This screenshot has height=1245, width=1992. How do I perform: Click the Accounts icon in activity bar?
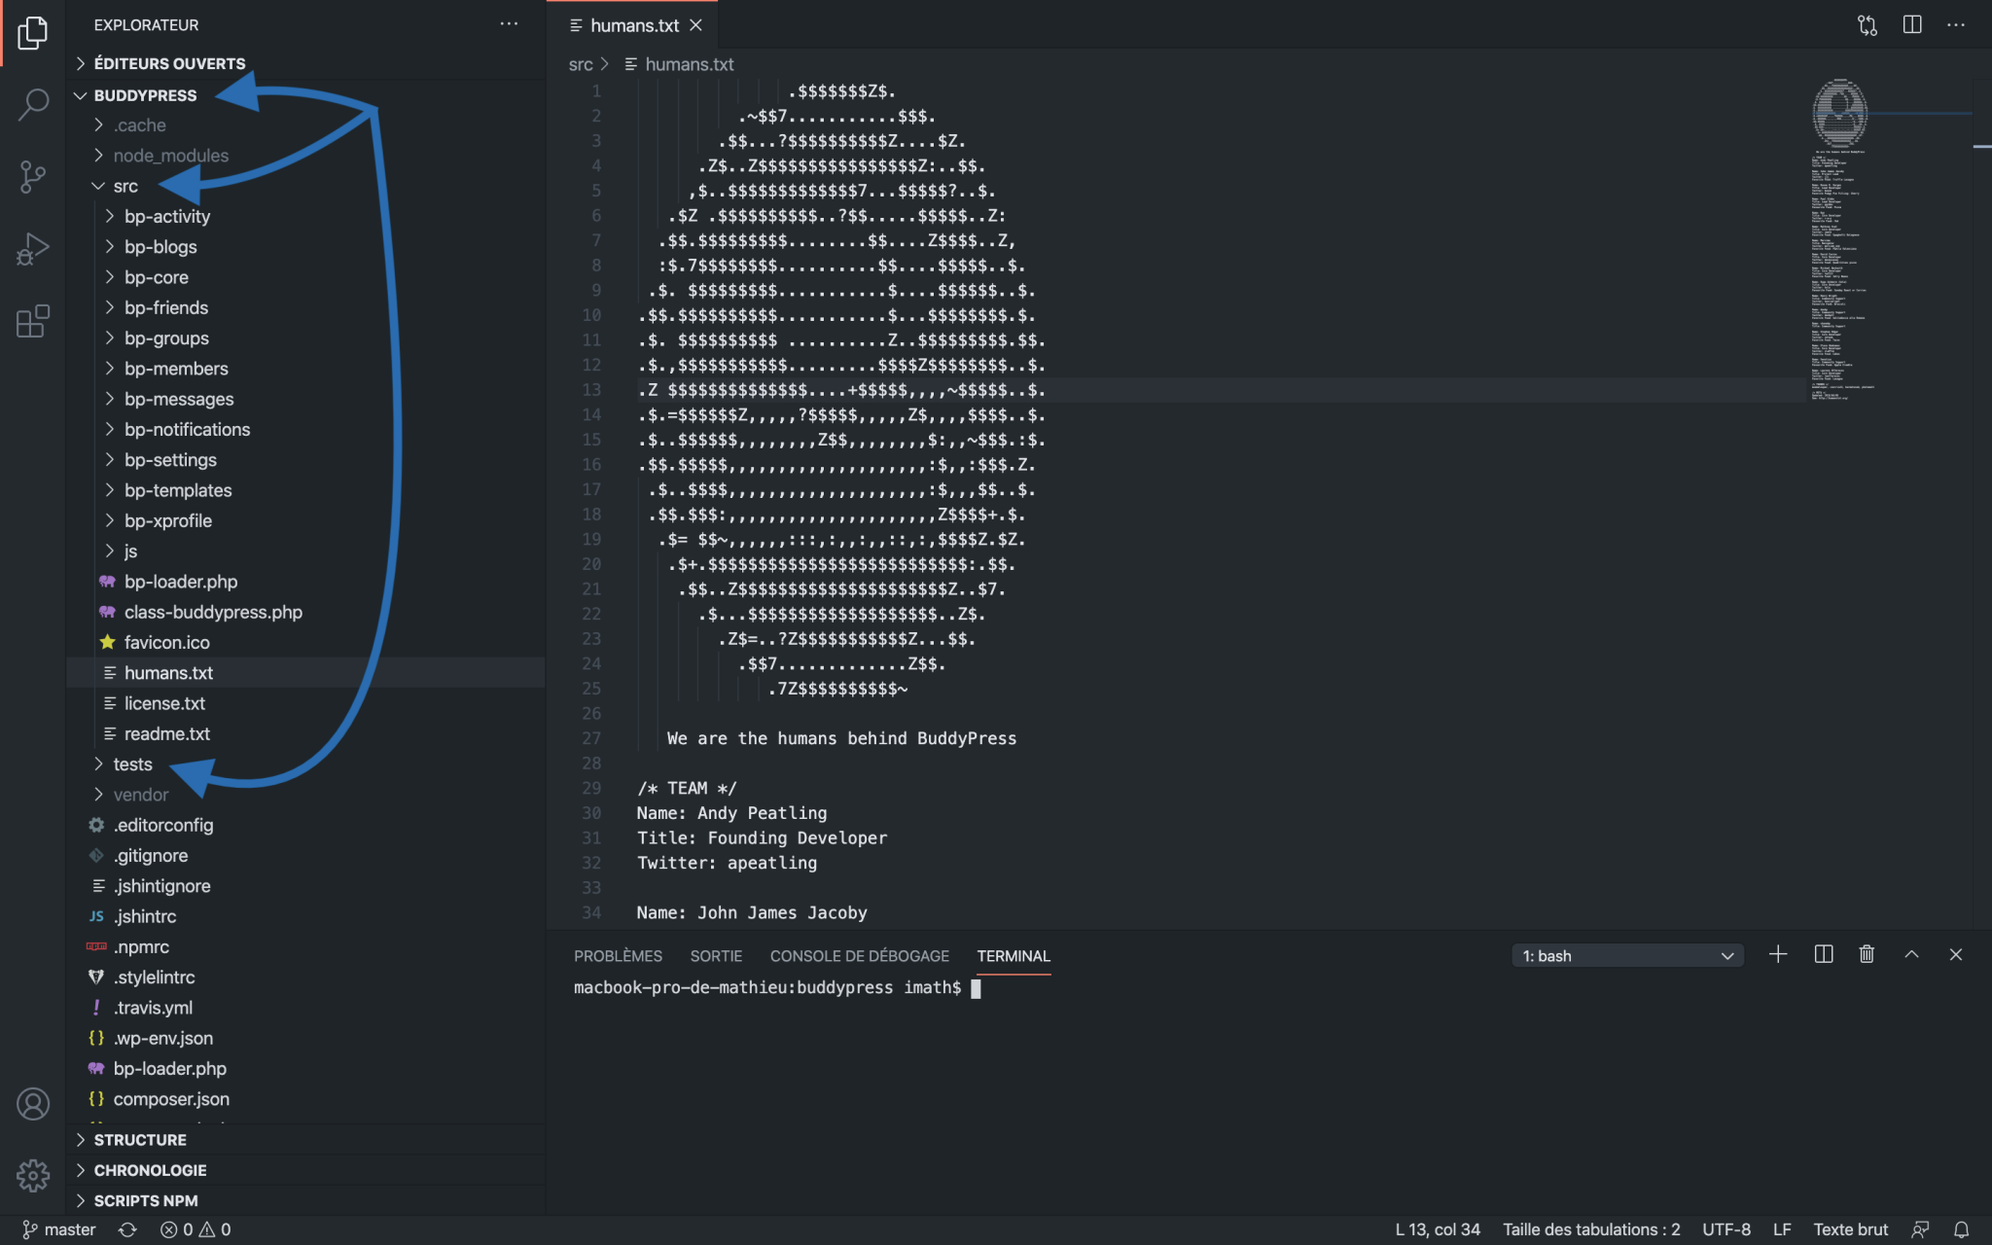tap(33, 1104)
